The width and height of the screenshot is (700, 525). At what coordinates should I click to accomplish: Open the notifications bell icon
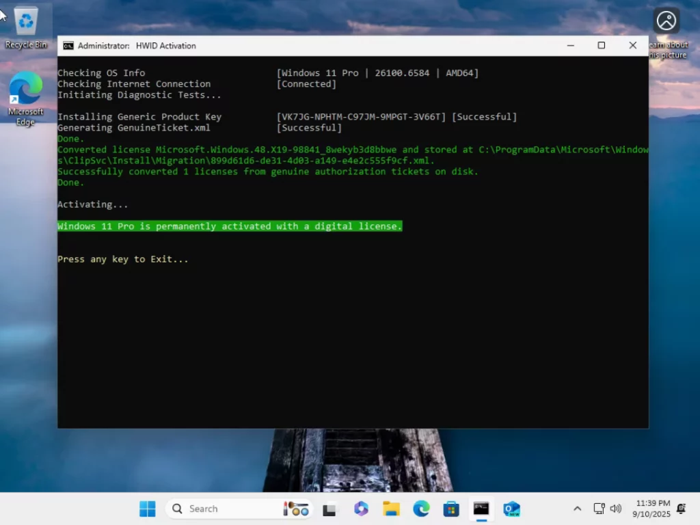pos(681,509)
